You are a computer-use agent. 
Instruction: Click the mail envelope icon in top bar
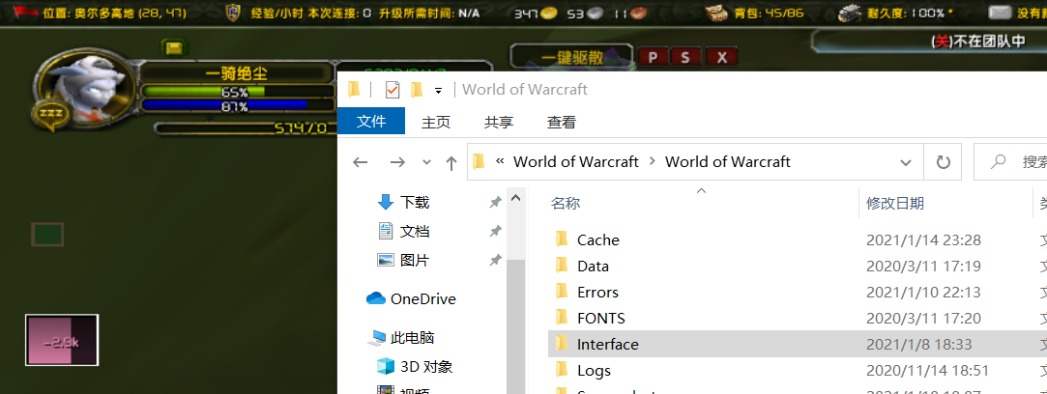pyautogui.click(x=1000, y=14)
